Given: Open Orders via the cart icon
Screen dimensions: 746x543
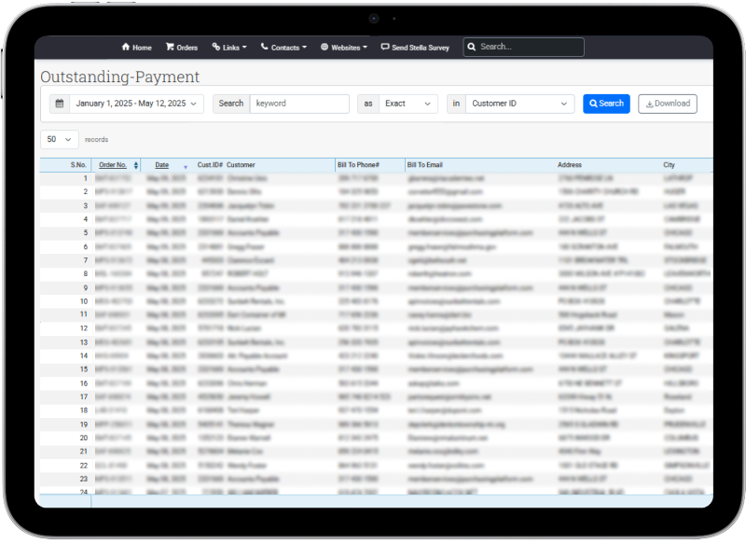Looking at the screenshot, I should coord(170,48).
